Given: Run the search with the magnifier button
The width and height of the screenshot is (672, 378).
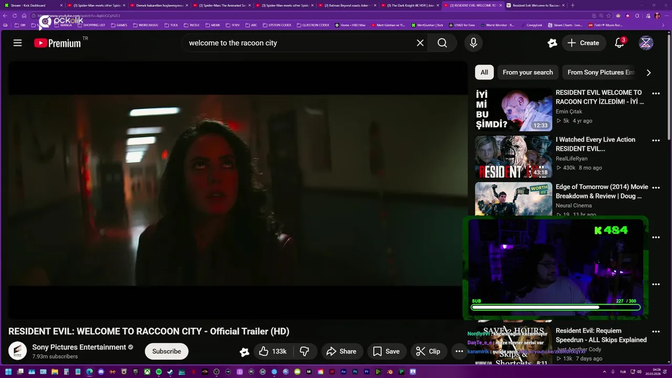Looking at the screenshot, I should pyautogui.click(x=442, y=43).
